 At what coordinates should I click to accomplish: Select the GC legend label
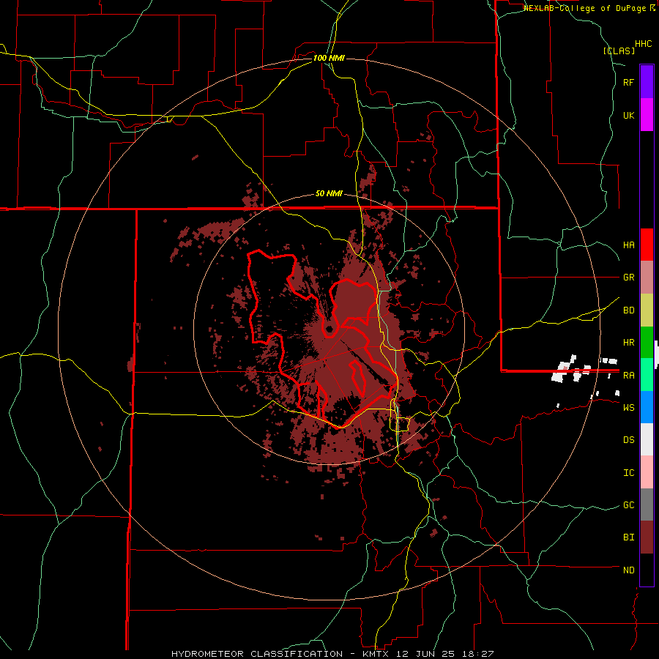pyautogui.click(x=628, y=505)
